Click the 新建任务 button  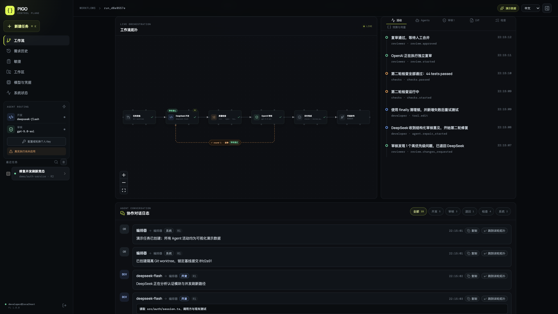[22, 26]
